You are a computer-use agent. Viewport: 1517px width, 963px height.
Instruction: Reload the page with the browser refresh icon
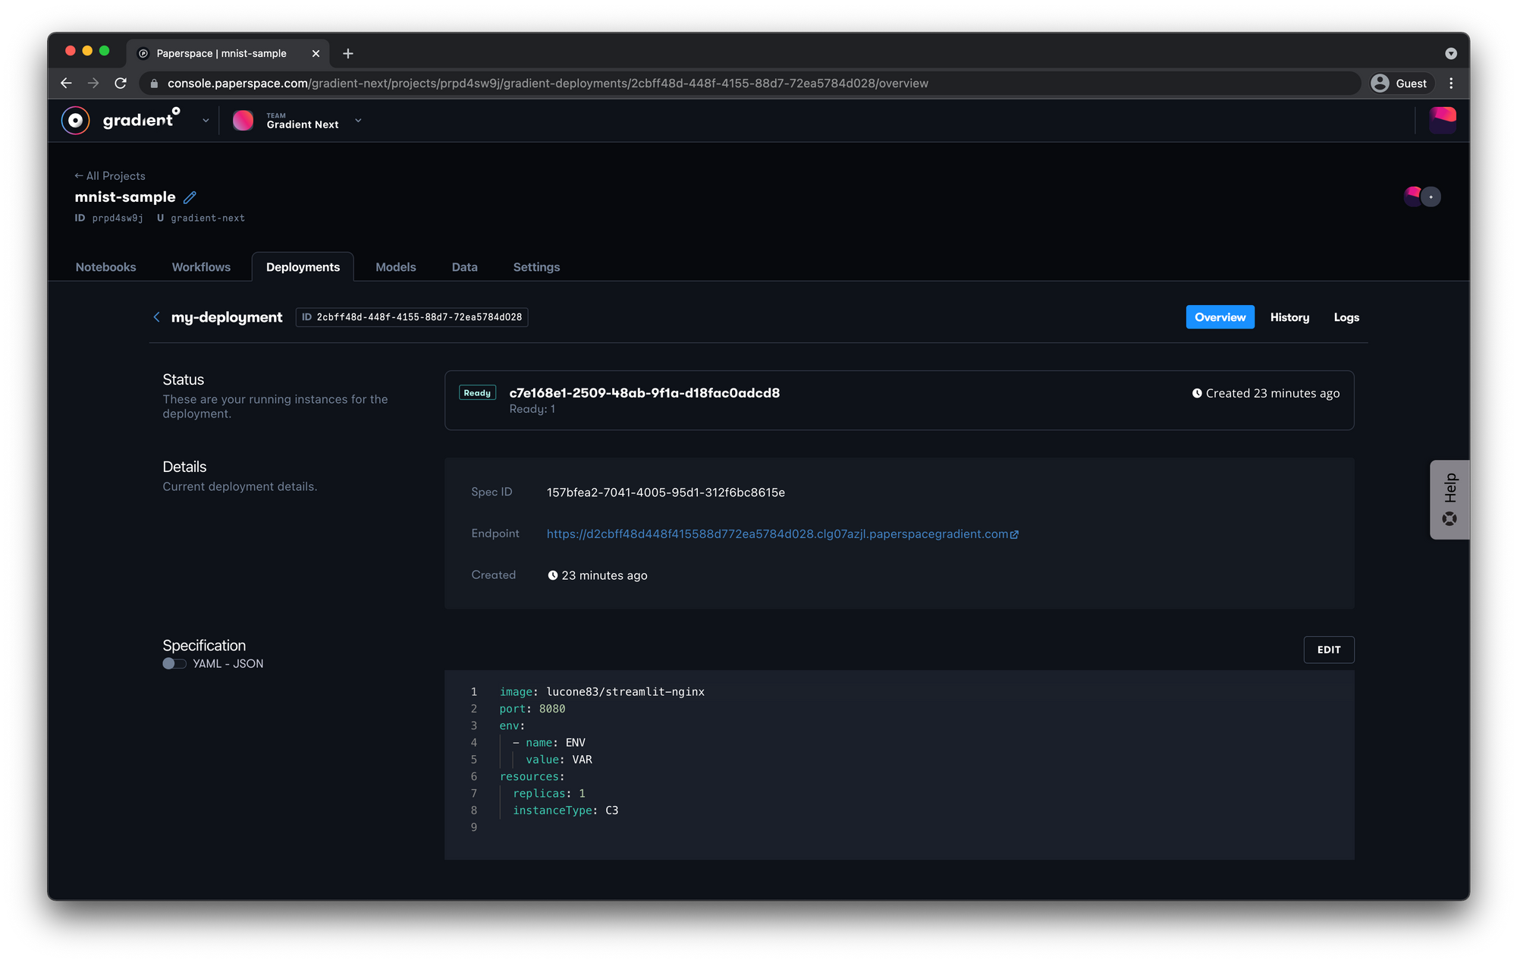click(121, 83)
